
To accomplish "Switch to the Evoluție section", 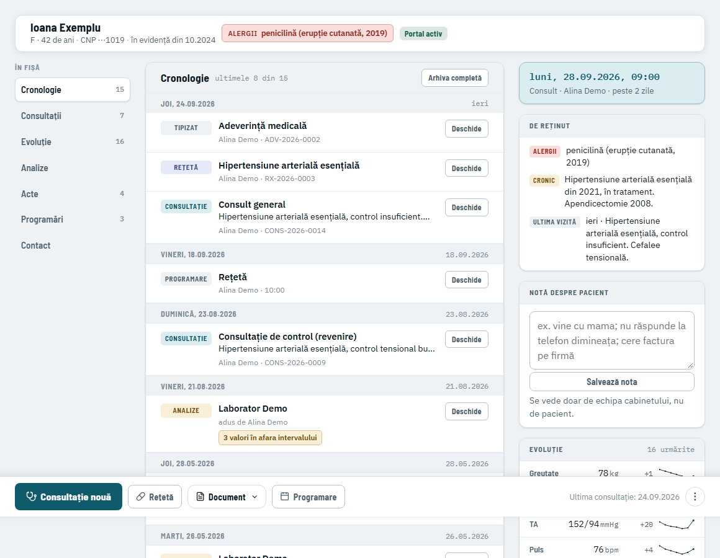I will [x=73, y=142].
